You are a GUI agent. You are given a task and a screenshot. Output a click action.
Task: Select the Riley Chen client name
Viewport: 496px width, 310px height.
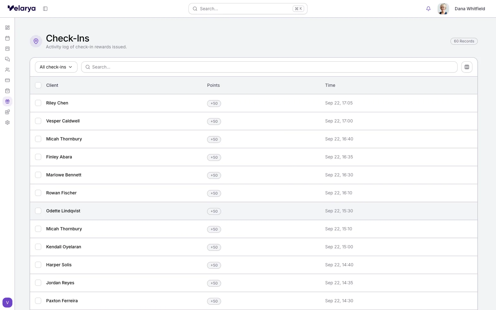click(57, 103)
